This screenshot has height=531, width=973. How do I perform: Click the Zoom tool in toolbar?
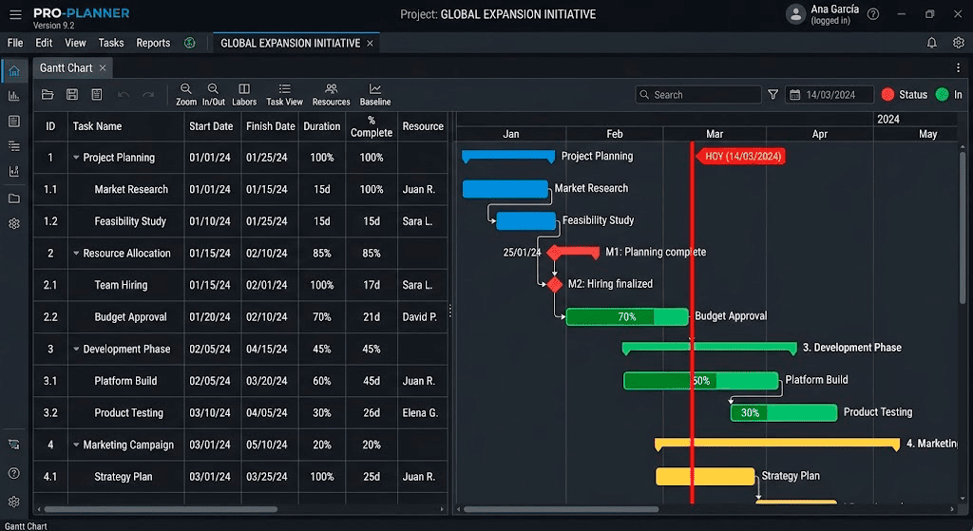click(185, 94)
